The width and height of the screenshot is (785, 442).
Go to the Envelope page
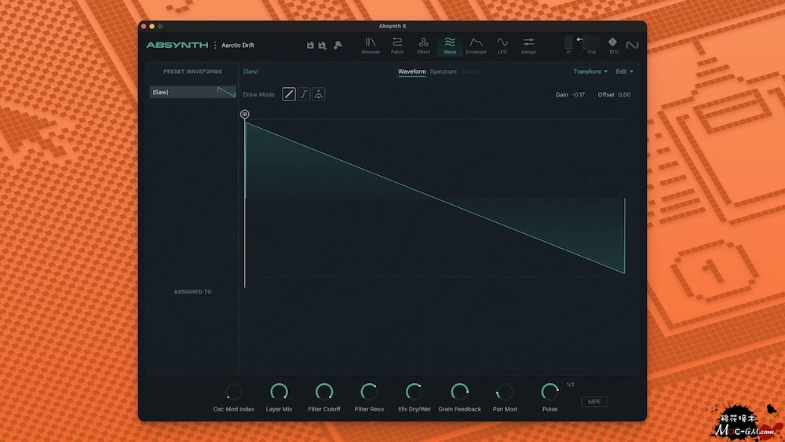point(476,46)
